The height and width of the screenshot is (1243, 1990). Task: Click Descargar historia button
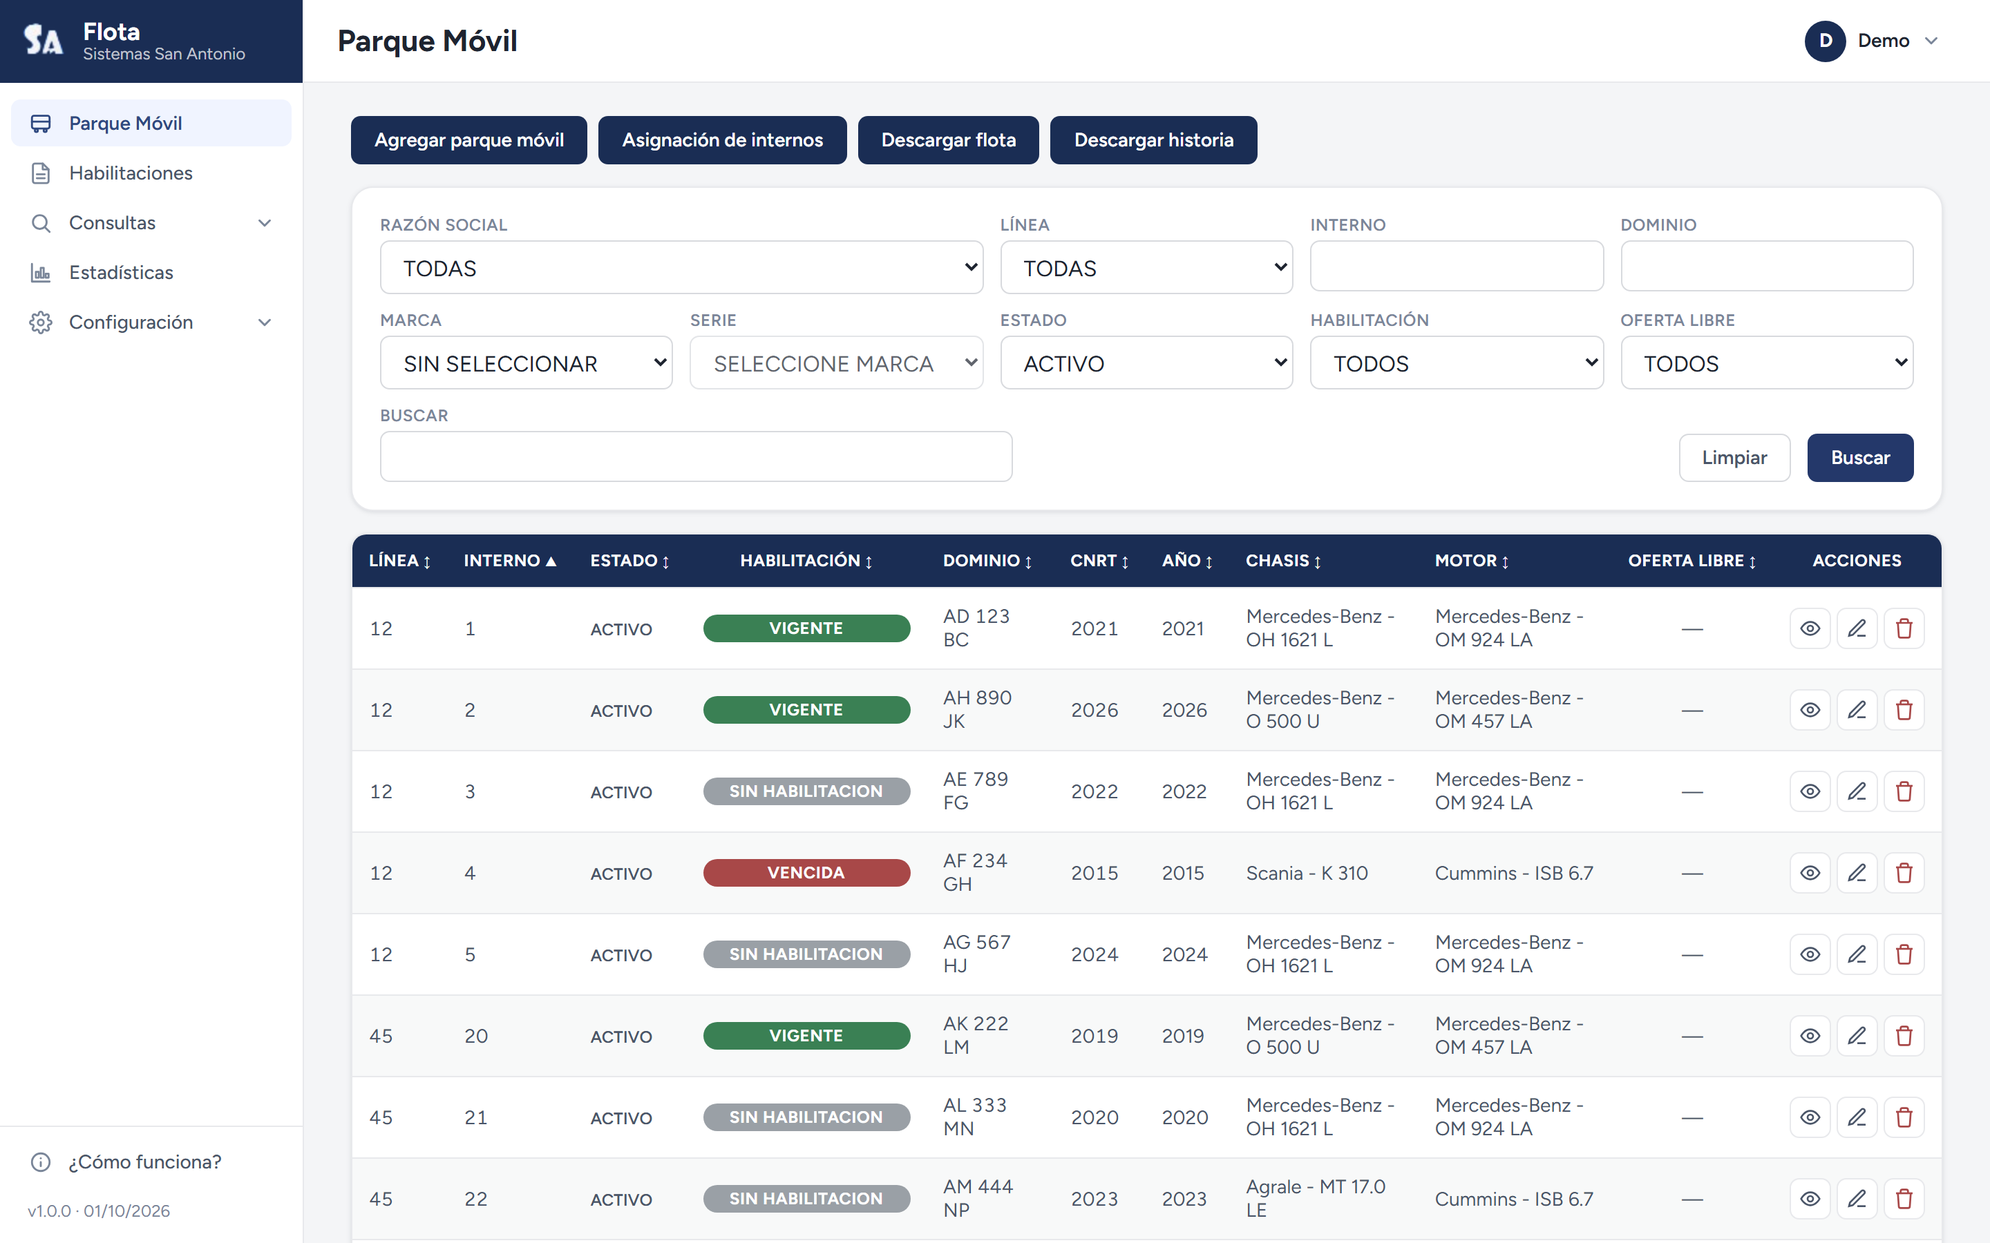pos(1153,139)
